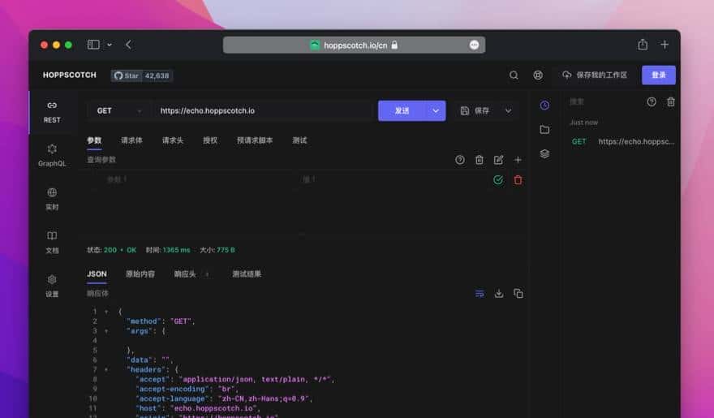Click help icon in query parameters row
The image size is (714, 418).
pos(460,160)
